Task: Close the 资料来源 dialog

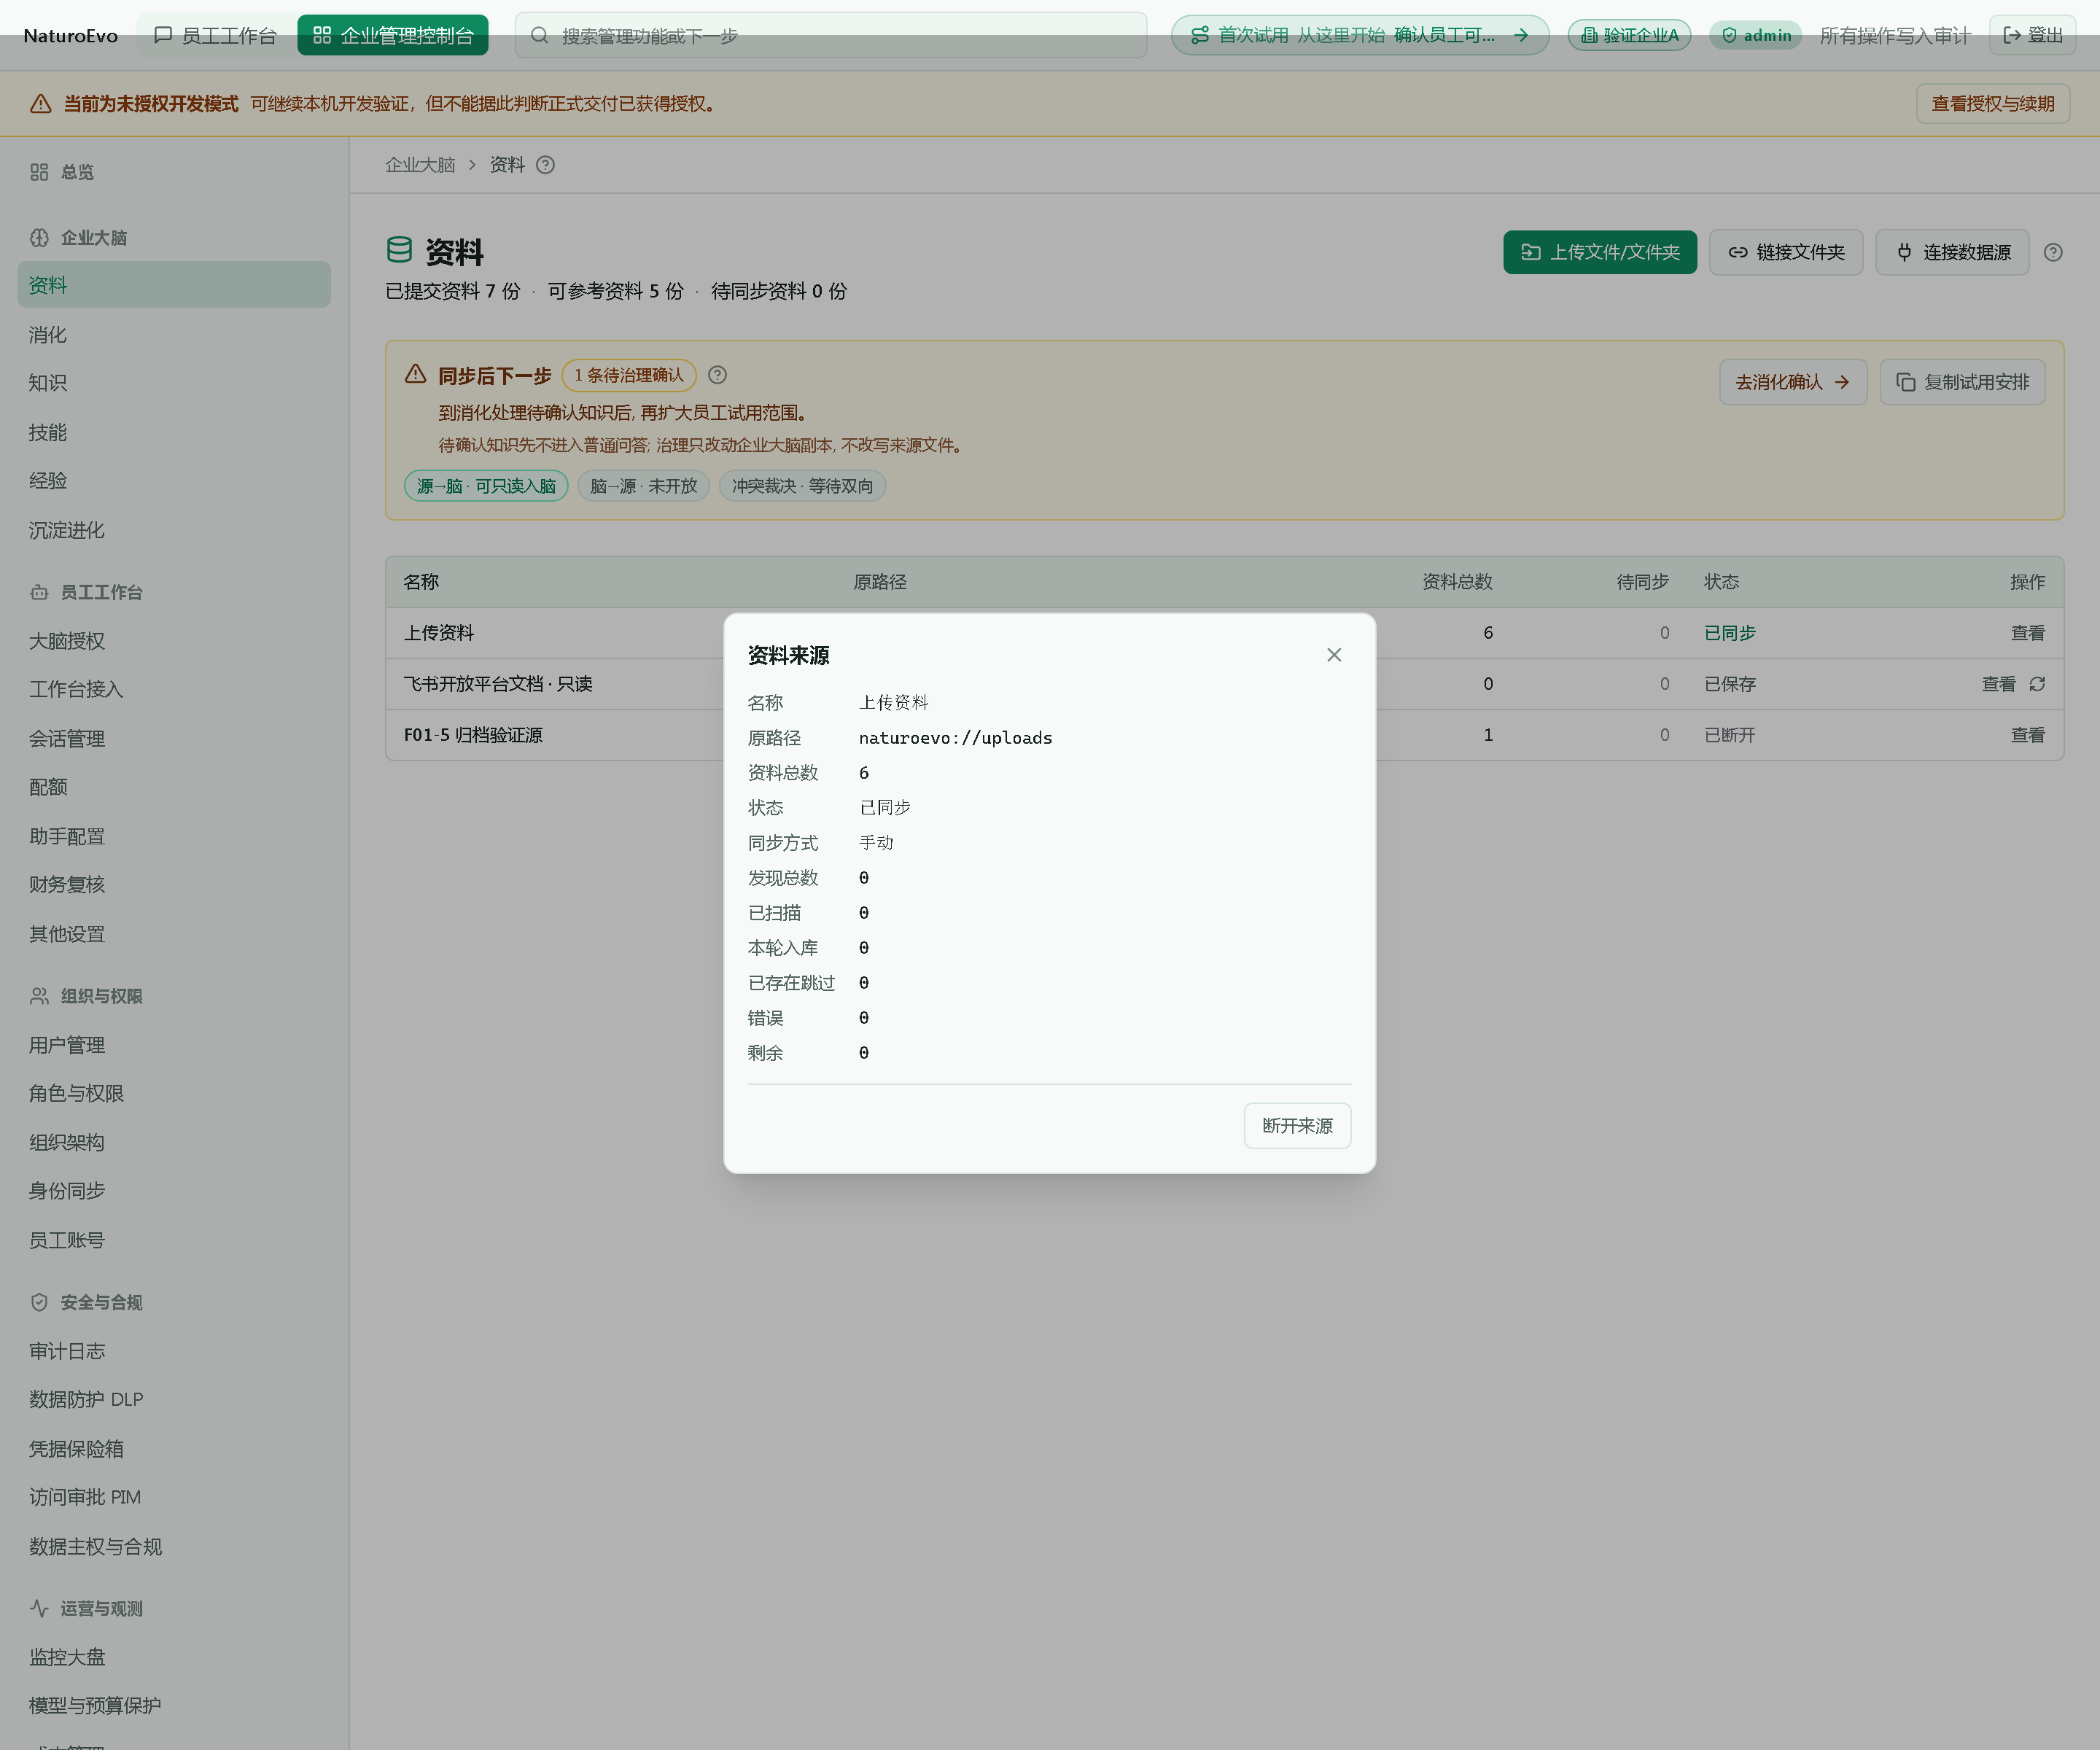Action: pyautogui.click(x=1333, y=655)
